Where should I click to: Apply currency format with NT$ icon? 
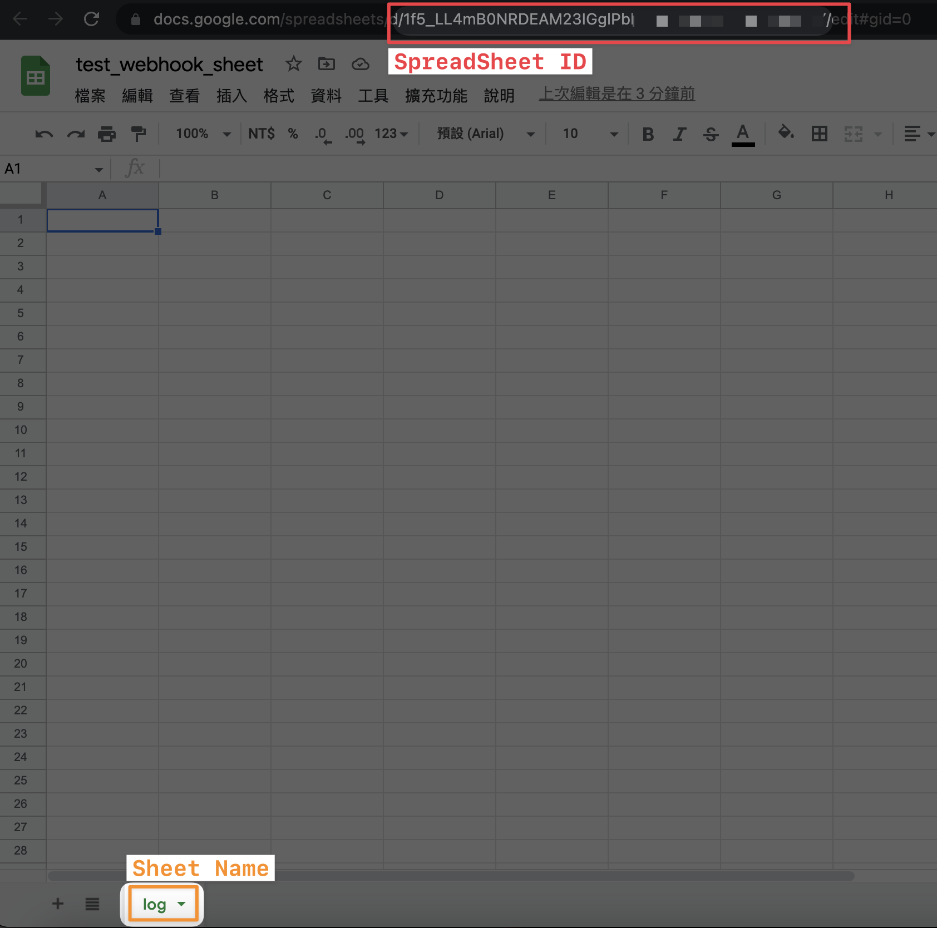click(261, 134)
